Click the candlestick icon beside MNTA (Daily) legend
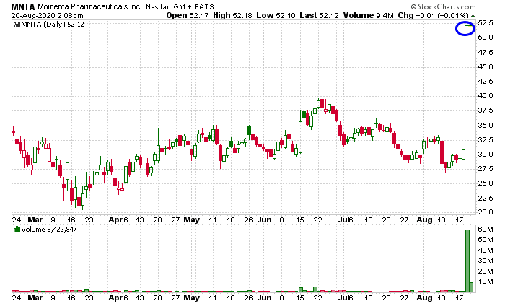Viewport: 505px width, 304px height. click(x=17, y=24)
